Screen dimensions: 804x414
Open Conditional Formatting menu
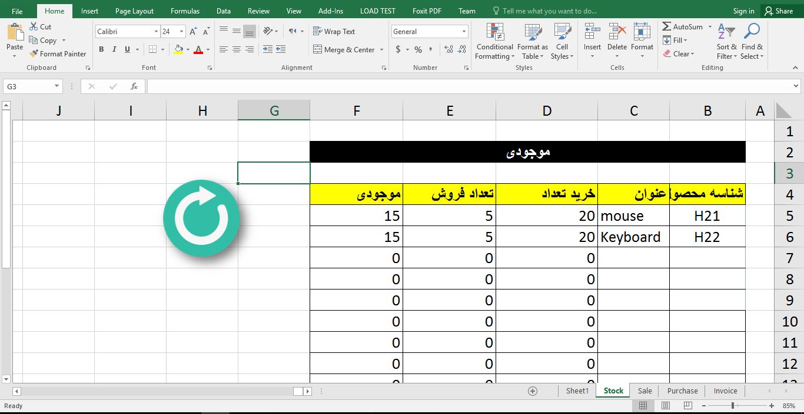pyautogui.click(x=495, y=41)
